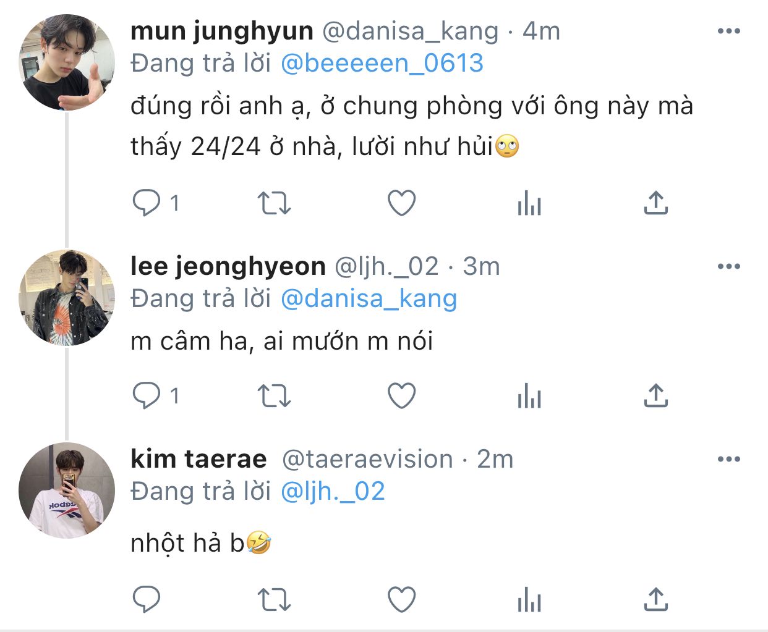View analytics for mun junghyun's tweet
Screen dimensions: 768x632
coord(529,203)
